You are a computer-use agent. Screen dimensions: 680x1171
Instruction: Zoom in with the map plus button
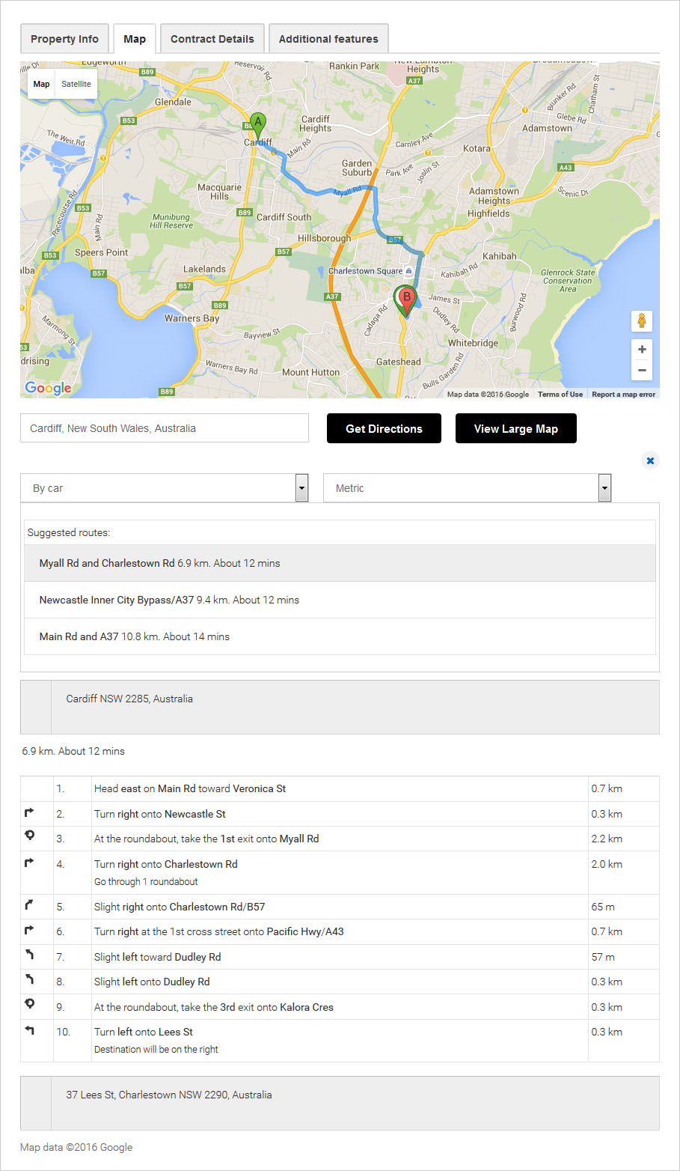point(642,349)
